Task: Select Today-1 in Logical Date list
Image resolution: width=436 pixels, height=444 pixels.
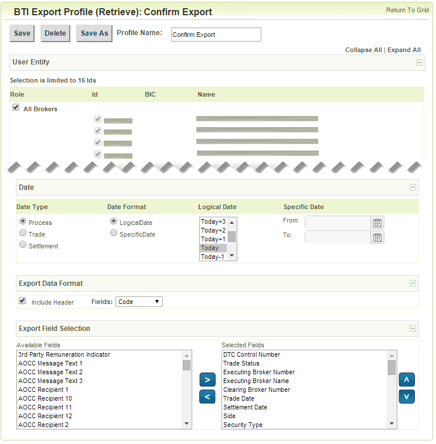Action: 213,257
